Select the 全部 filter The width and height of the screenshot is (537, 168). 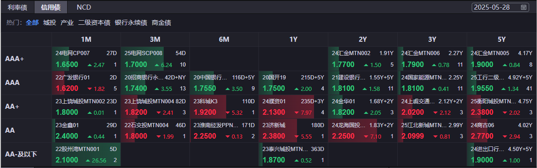pos(32,23)
